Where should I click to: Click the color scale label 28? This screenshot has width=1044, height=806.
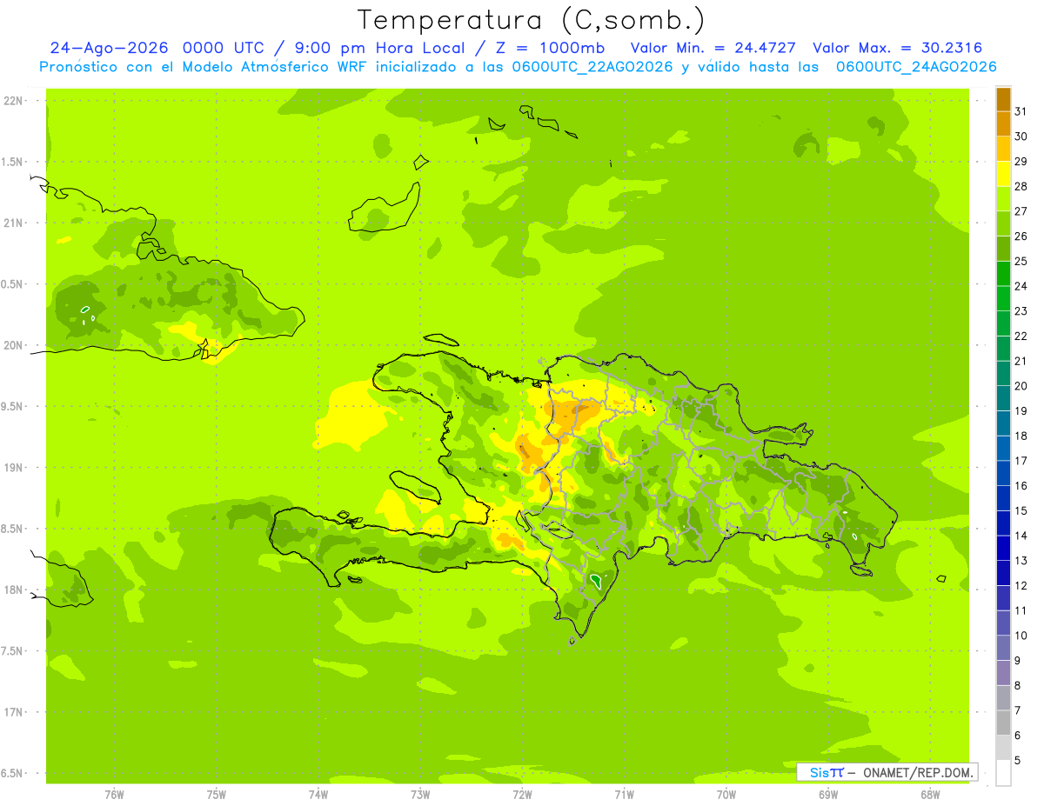pyautogui.click(x=1021, y=186)
